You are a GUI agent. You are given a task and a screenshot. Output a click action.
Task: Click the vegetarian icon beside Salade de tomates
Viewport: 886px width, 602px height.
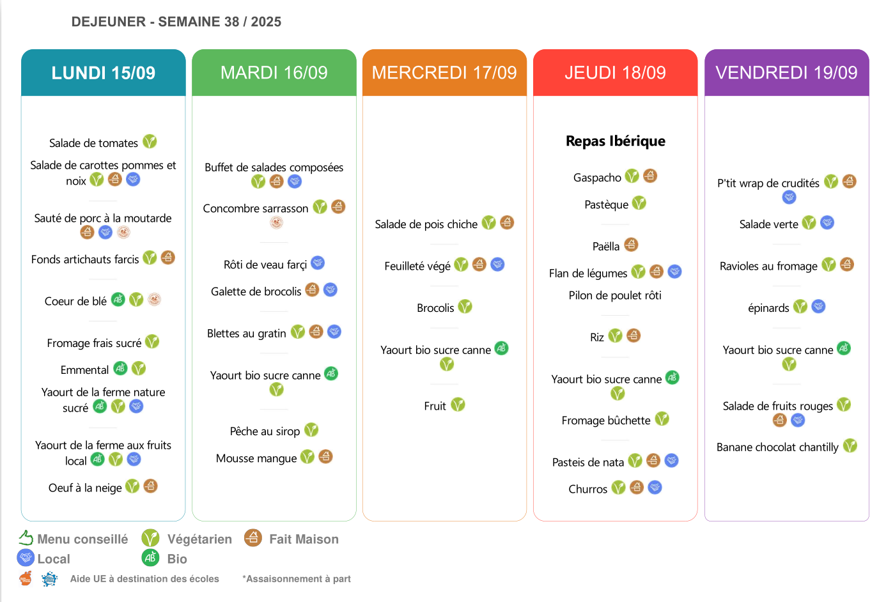(x=150, y=141)
